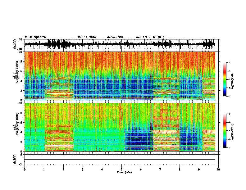Screen dimensions: 246x190
Task: Click time axis tick label "0"
Action: coord(25,170)
